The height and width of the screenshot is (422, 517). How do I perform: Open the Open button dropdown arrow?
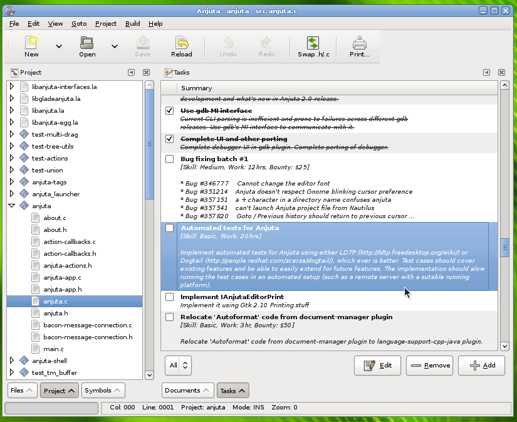tap(115, 46)
